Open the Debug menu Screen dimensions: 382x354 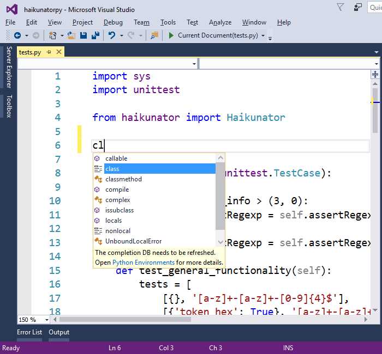tap(113, 22)
